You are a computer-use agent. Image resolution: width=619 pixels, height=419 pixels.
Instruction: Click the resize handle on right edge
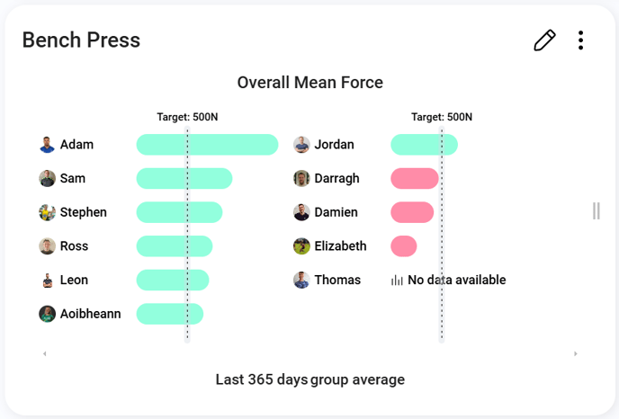click(597, 211)
